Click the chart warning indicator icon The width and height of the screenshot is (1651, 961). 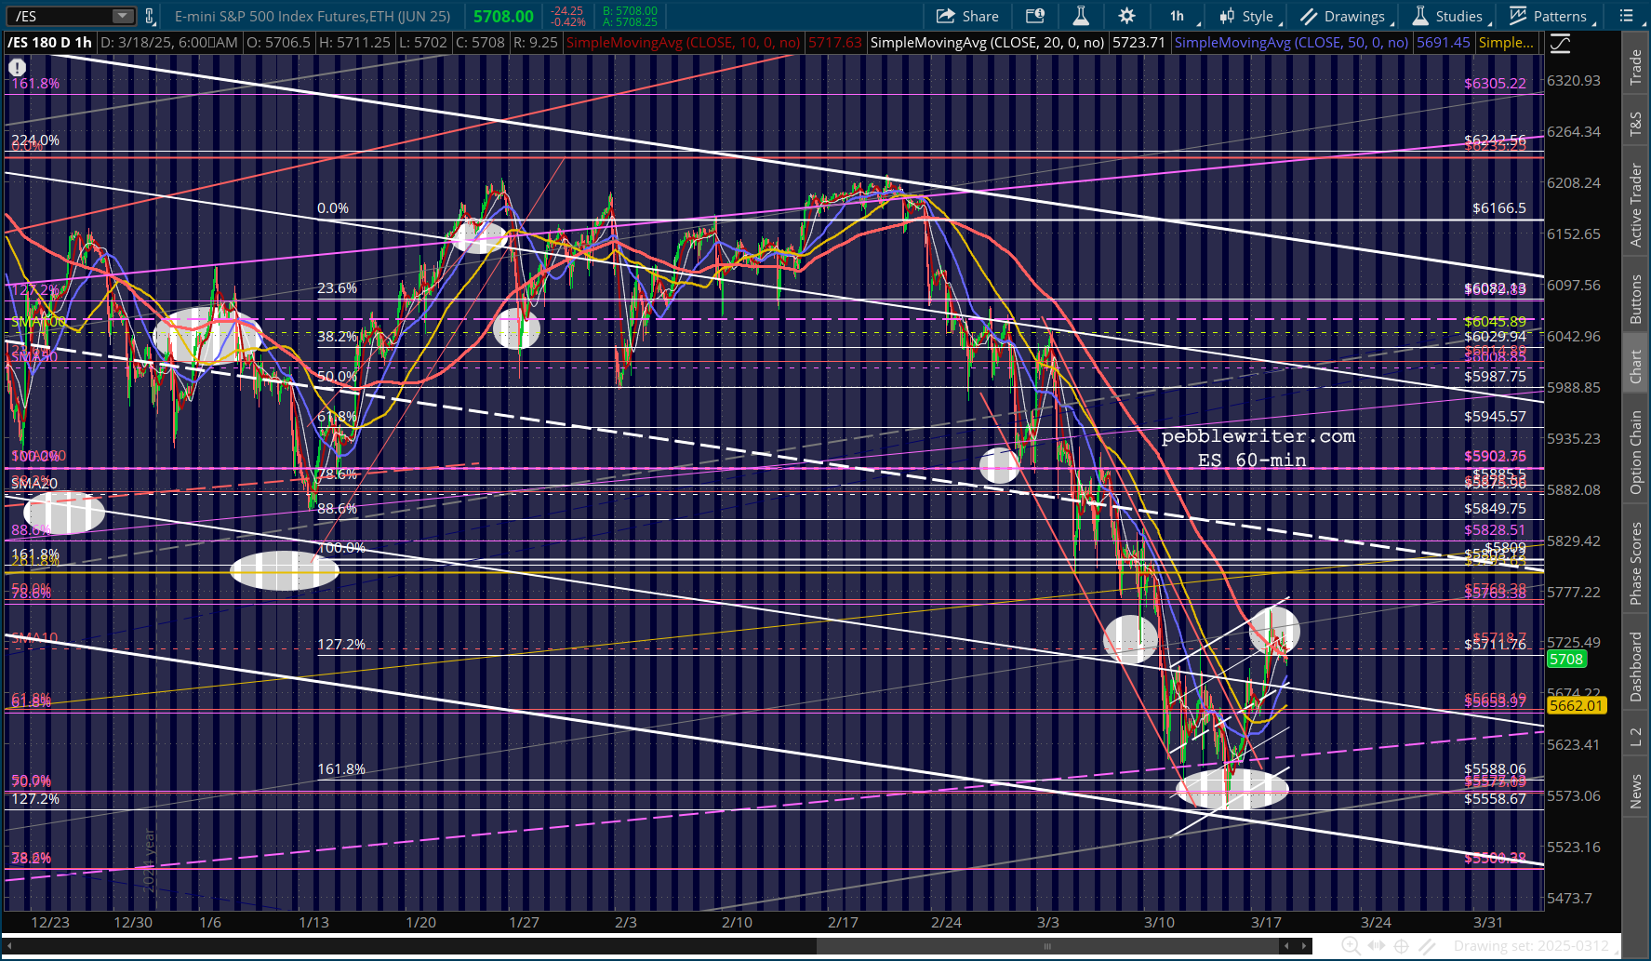pyautogui.click(x=18, y=67)
